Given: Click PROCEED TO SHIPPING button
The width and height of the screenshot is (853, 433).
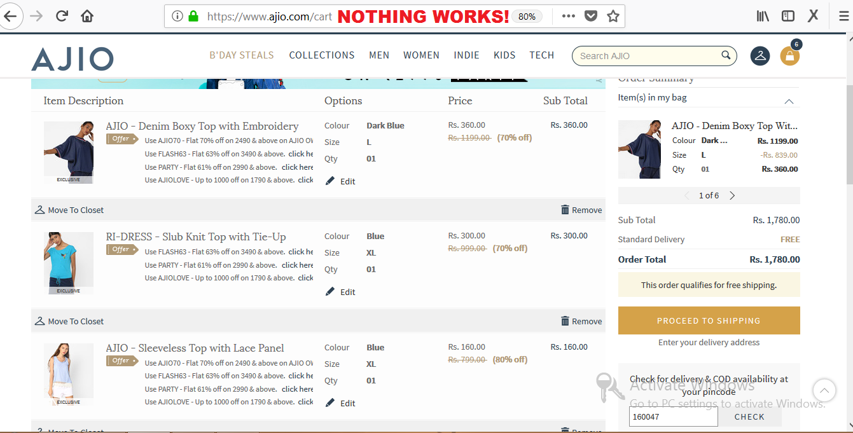Looking at the screenshot, I should tap(709, 320).
